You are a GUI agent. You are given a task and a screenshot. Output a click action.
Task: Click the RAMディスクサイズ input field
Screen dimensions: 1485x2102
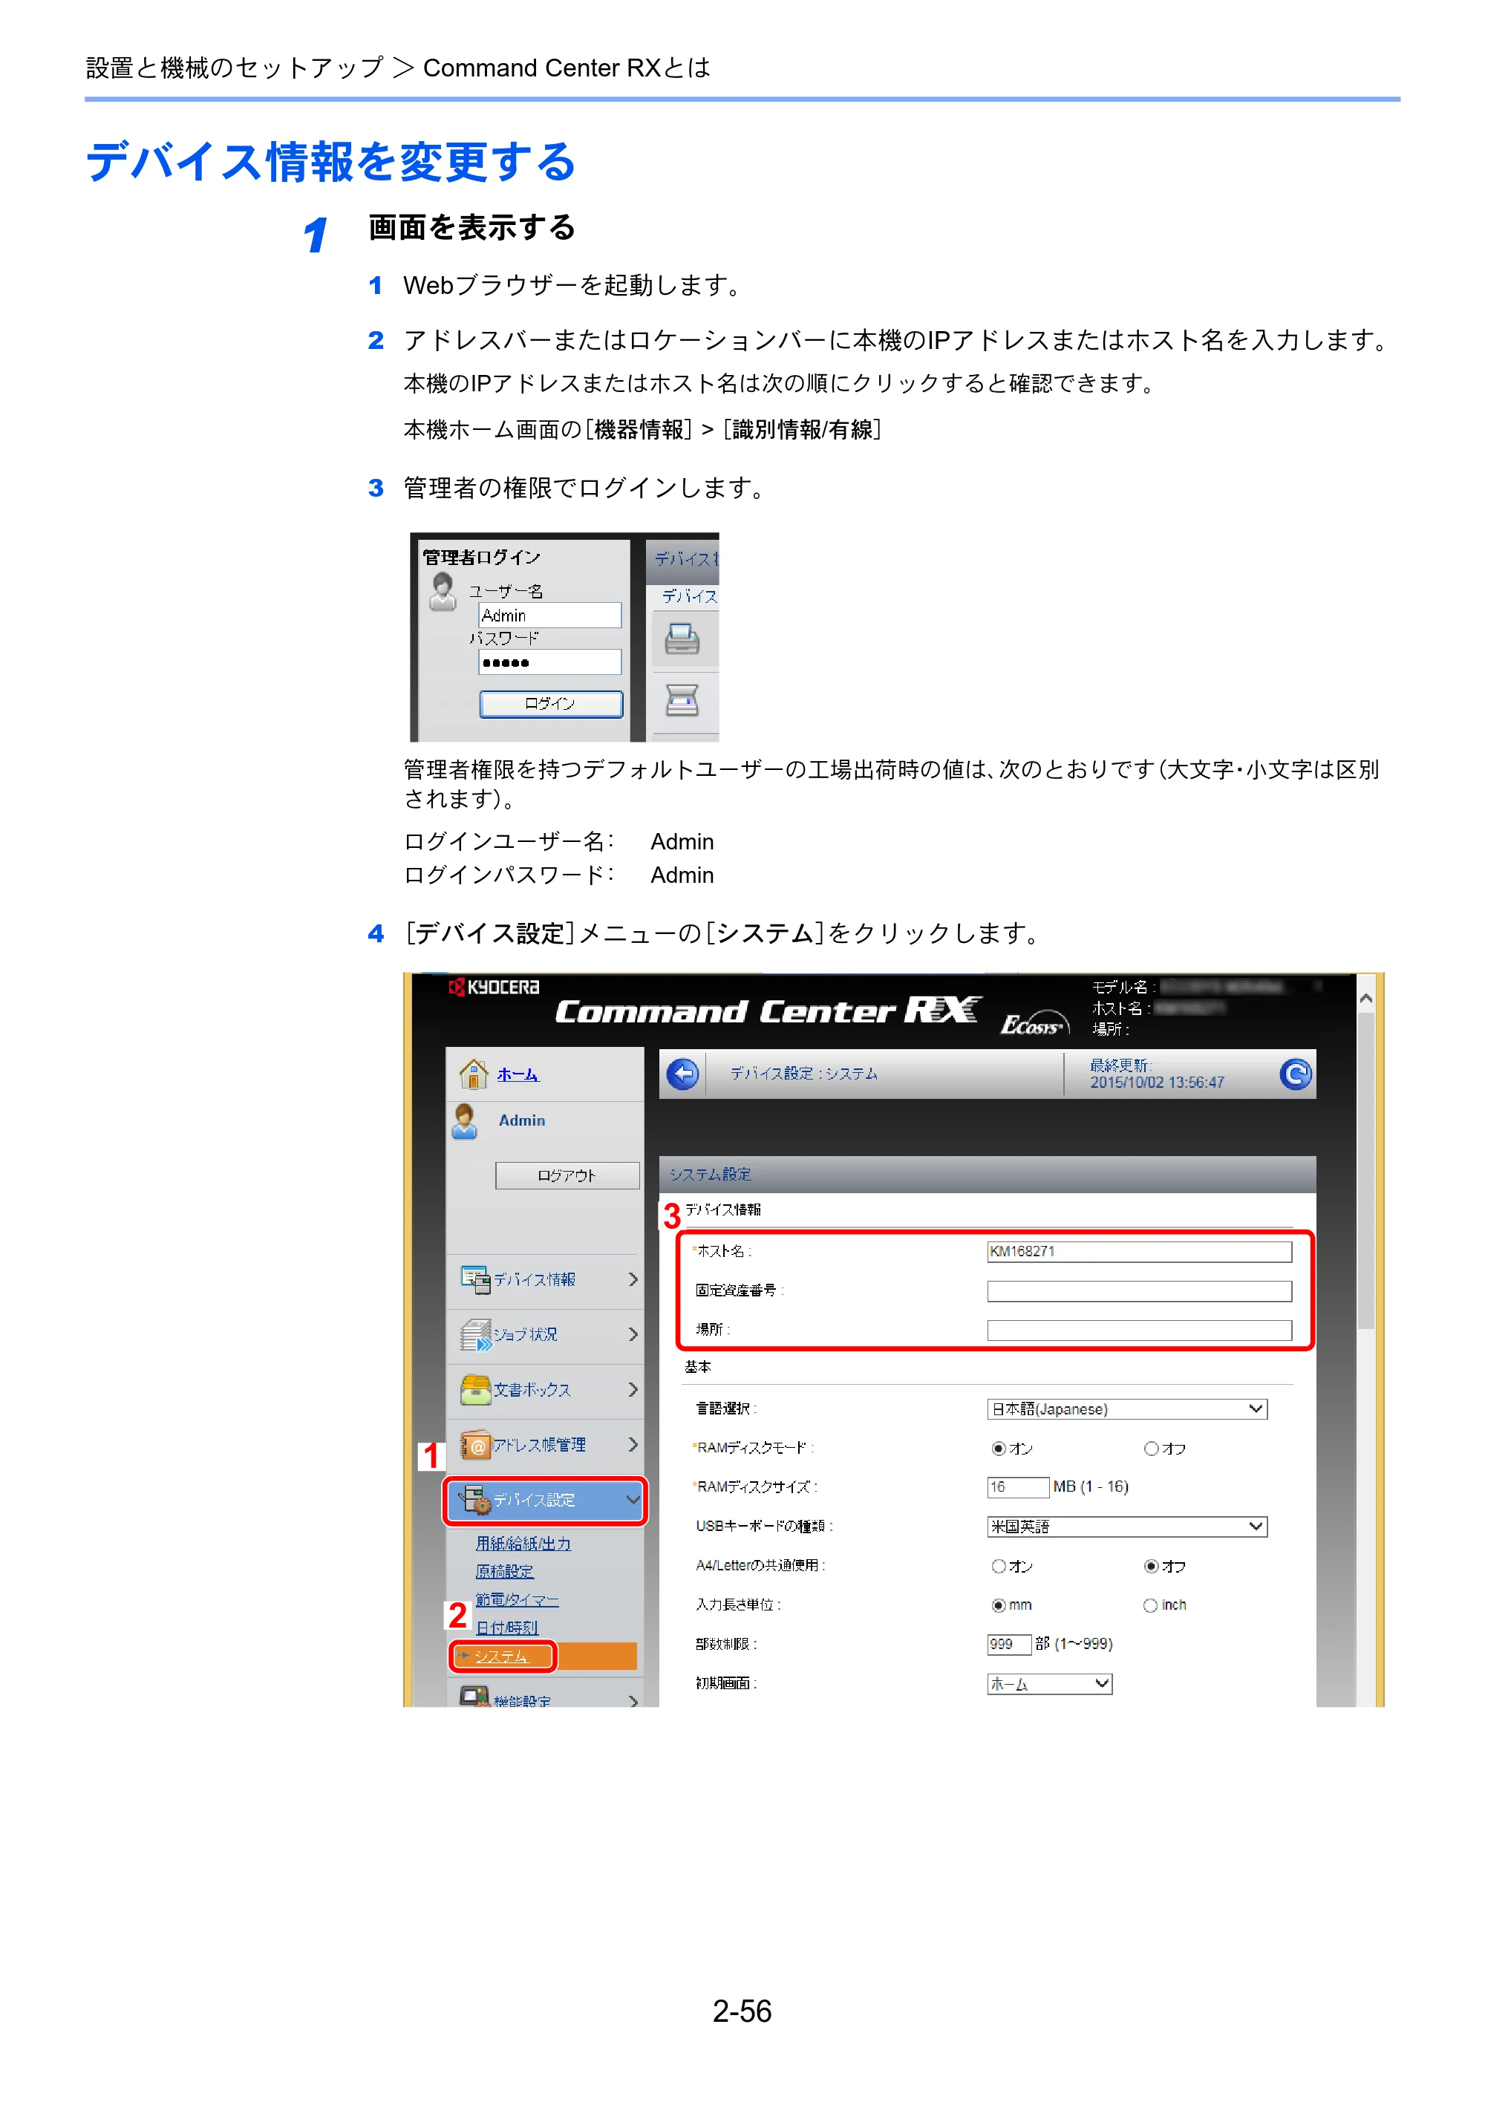coord(1018,1486)
